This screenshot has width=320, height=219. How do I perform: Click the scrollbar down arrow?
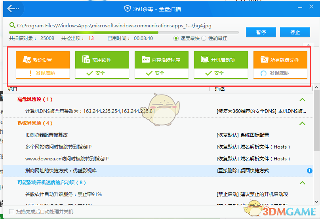[316, 202]
